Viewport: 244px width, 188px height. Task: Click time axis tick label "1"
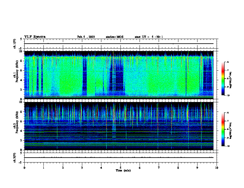click(x=43, y=168)
